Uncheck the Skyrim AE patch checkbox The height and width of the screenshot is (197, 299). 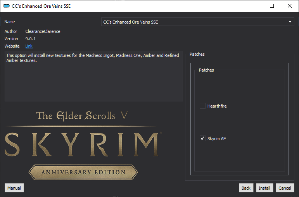202,139
